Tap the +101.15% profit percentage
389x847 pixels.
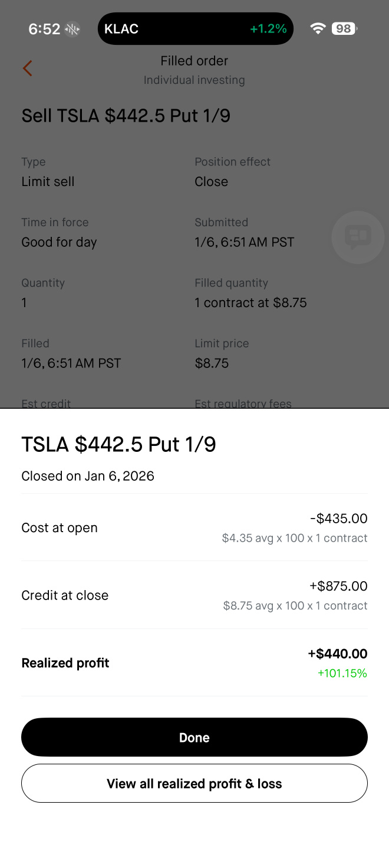coord(342,673)
